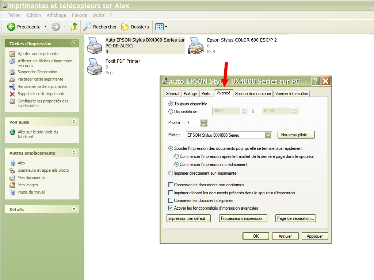Collapse the Tâches d'impression panel
Viewport: 374px width, 280px height.
tap(74, 43)
